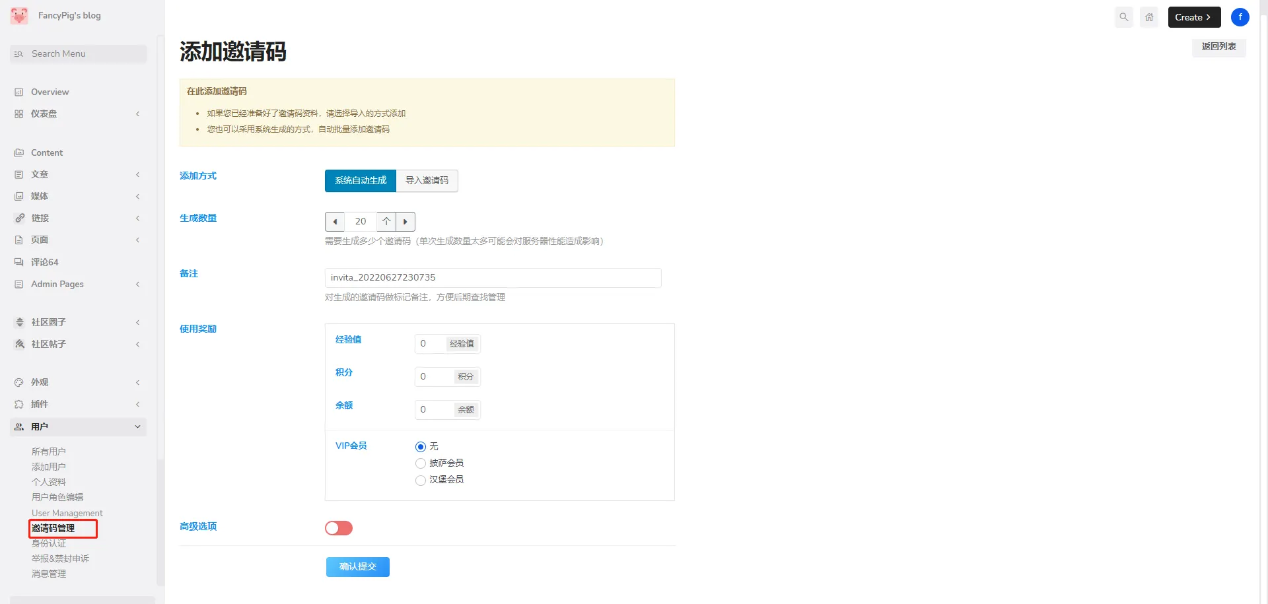Expand the 社区帖子 submenu chevron
The width and height of the screenshot is (1268, 604).
137,345
